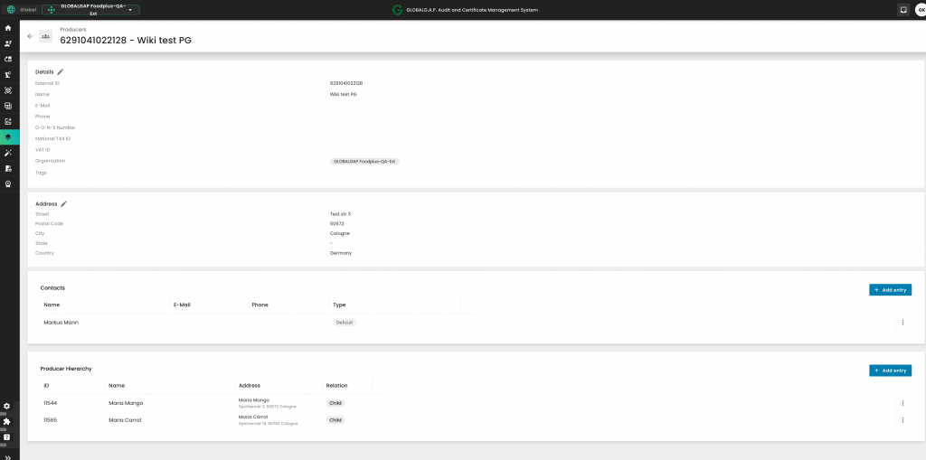This screenshot has width=926, height=460.
Task: Open row menu for Maria Carrot
Action: click(902, 420)
